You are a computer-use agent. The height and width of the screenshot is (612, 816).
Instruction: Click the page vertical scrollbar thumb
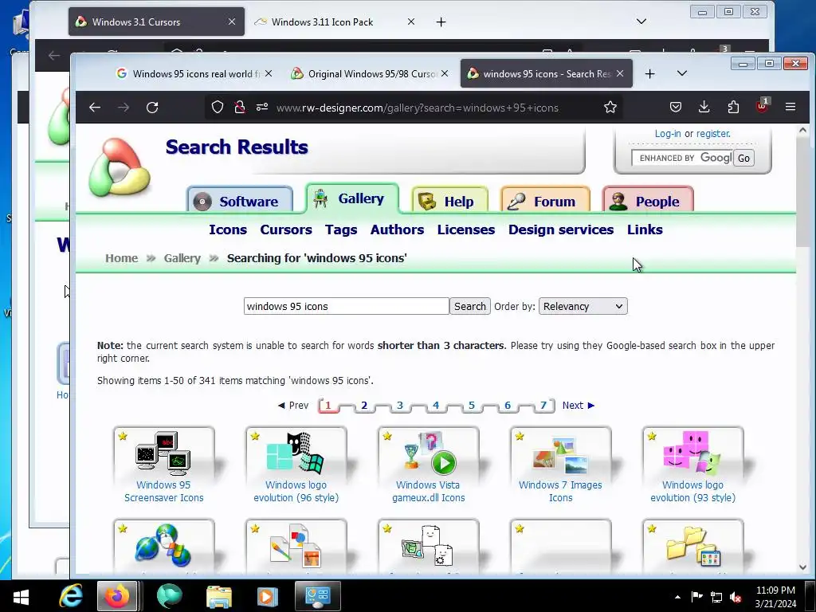tap(802, 193)
